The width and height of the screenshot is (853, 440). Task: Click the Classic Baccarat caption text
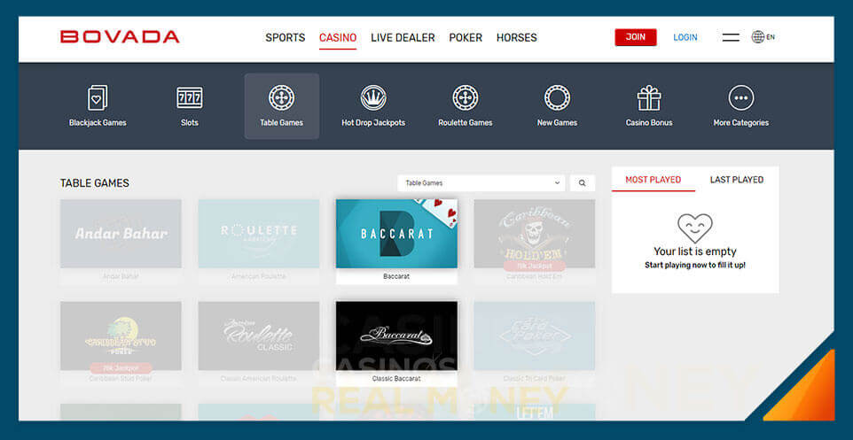(396, 379)
